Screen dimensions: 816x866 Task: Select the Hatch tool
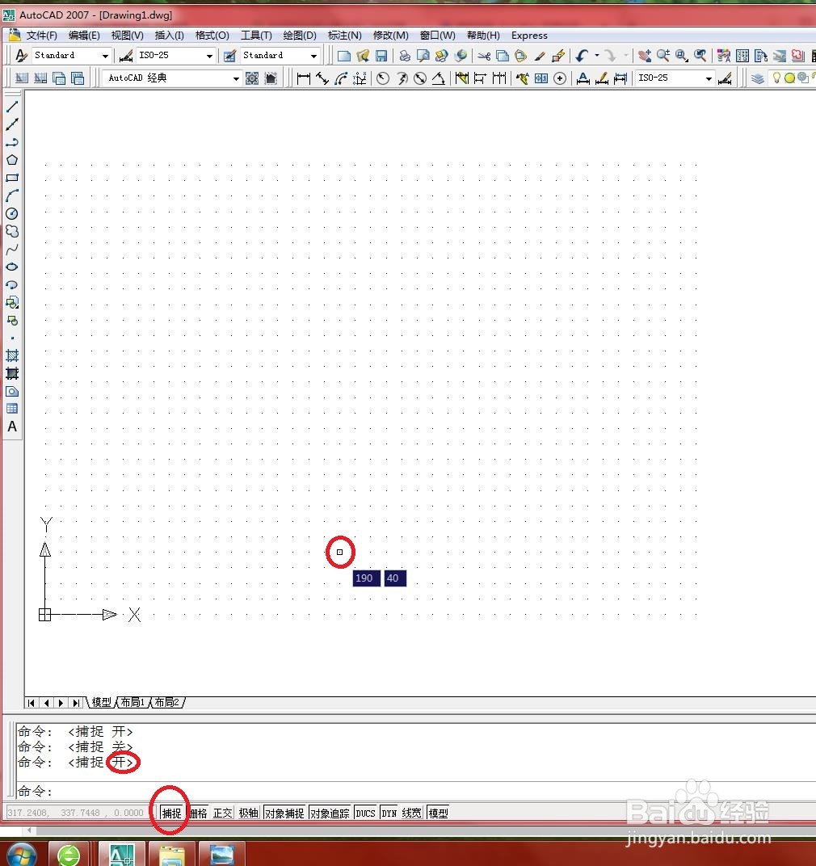click(12, 355)
